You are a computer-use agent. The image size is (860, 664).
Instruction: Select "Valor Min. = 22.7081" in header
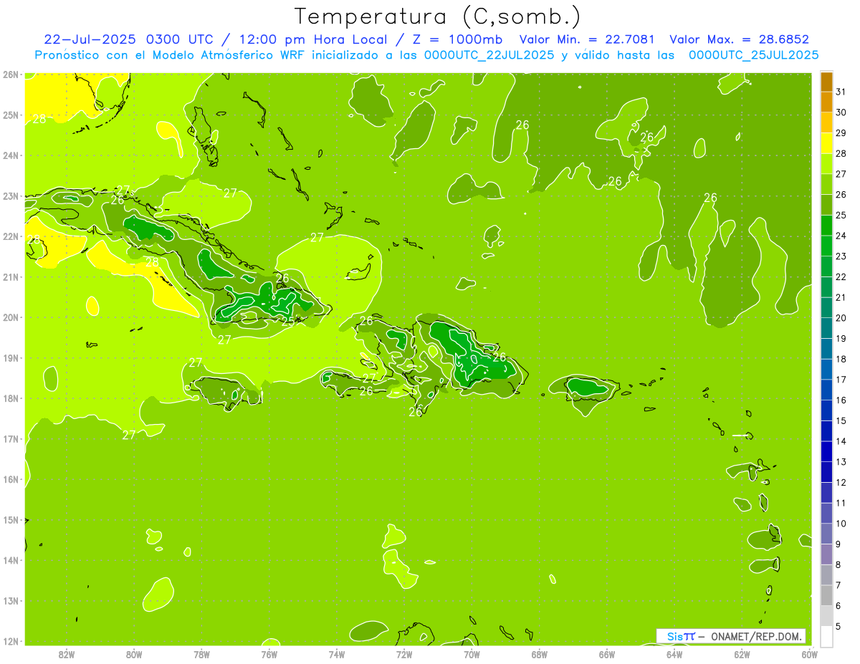(x=587, y=39)
